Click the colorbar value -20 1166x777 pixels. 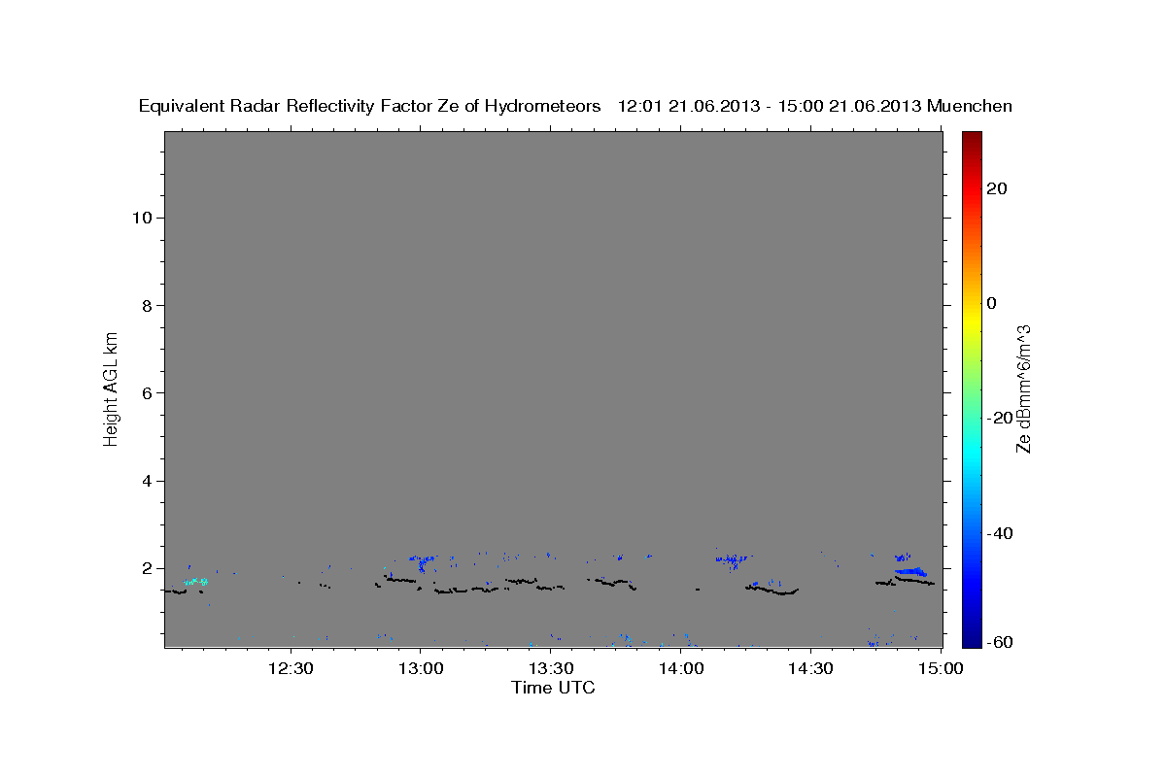999,418
